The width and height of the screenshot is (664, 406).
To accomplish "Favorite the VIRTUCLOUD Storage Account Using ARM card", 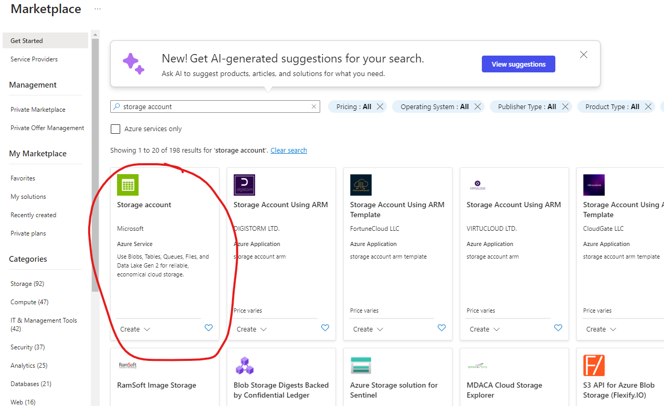I will (558, 328).
